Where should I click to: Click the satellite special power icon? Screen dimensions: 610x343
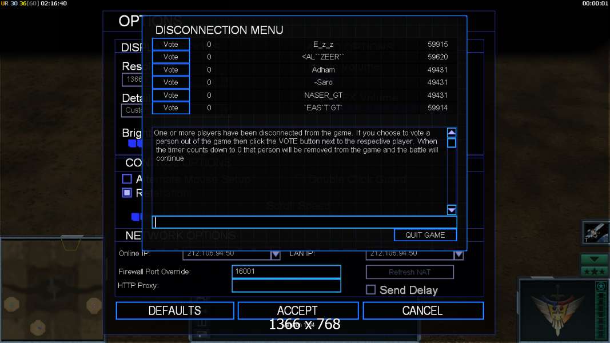tap(596, 233)
